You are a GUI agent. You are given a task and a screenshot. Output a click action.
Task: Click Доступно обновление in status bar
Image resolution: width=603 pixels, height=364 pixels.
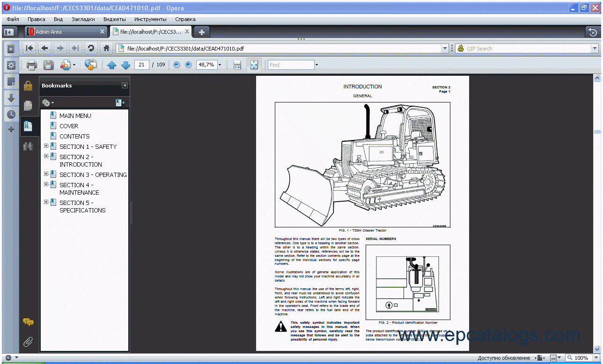pos(504,358)
